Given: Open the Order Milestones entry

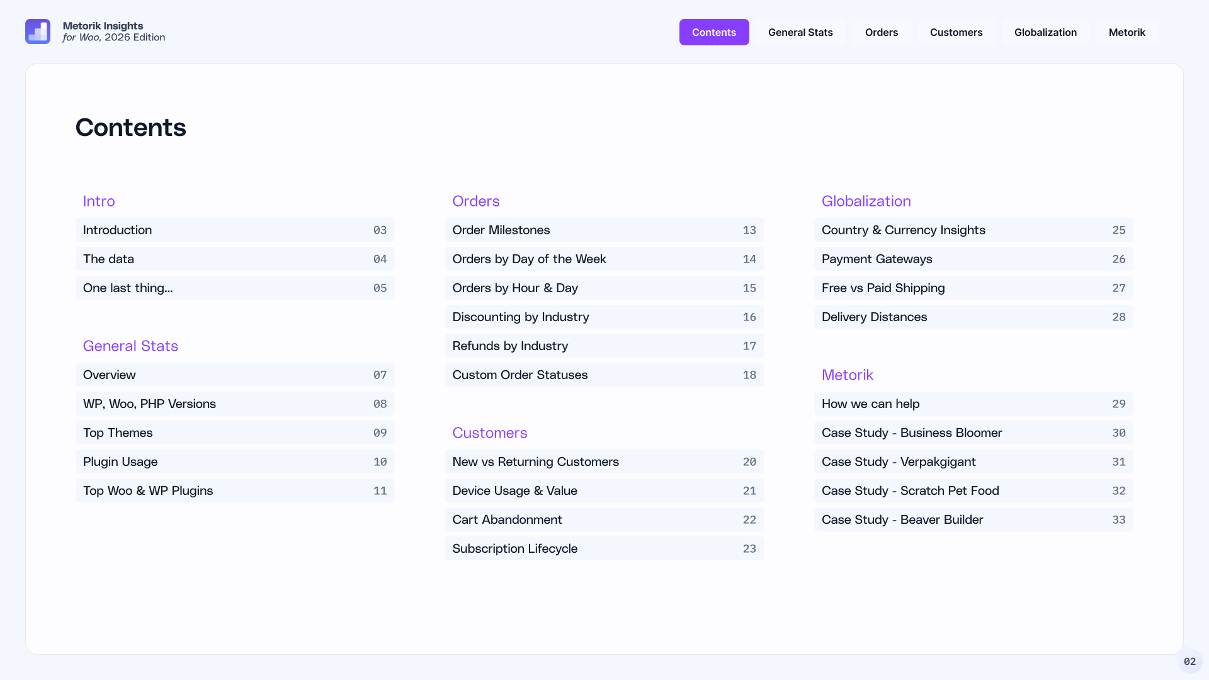Looking at the screenshot, I should pos(604,230).
